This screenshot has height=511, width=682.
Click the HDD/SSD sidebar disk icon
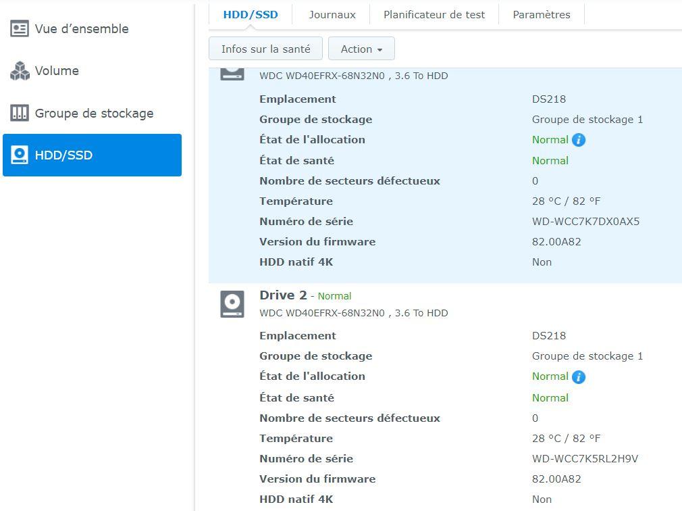[20, 155]
